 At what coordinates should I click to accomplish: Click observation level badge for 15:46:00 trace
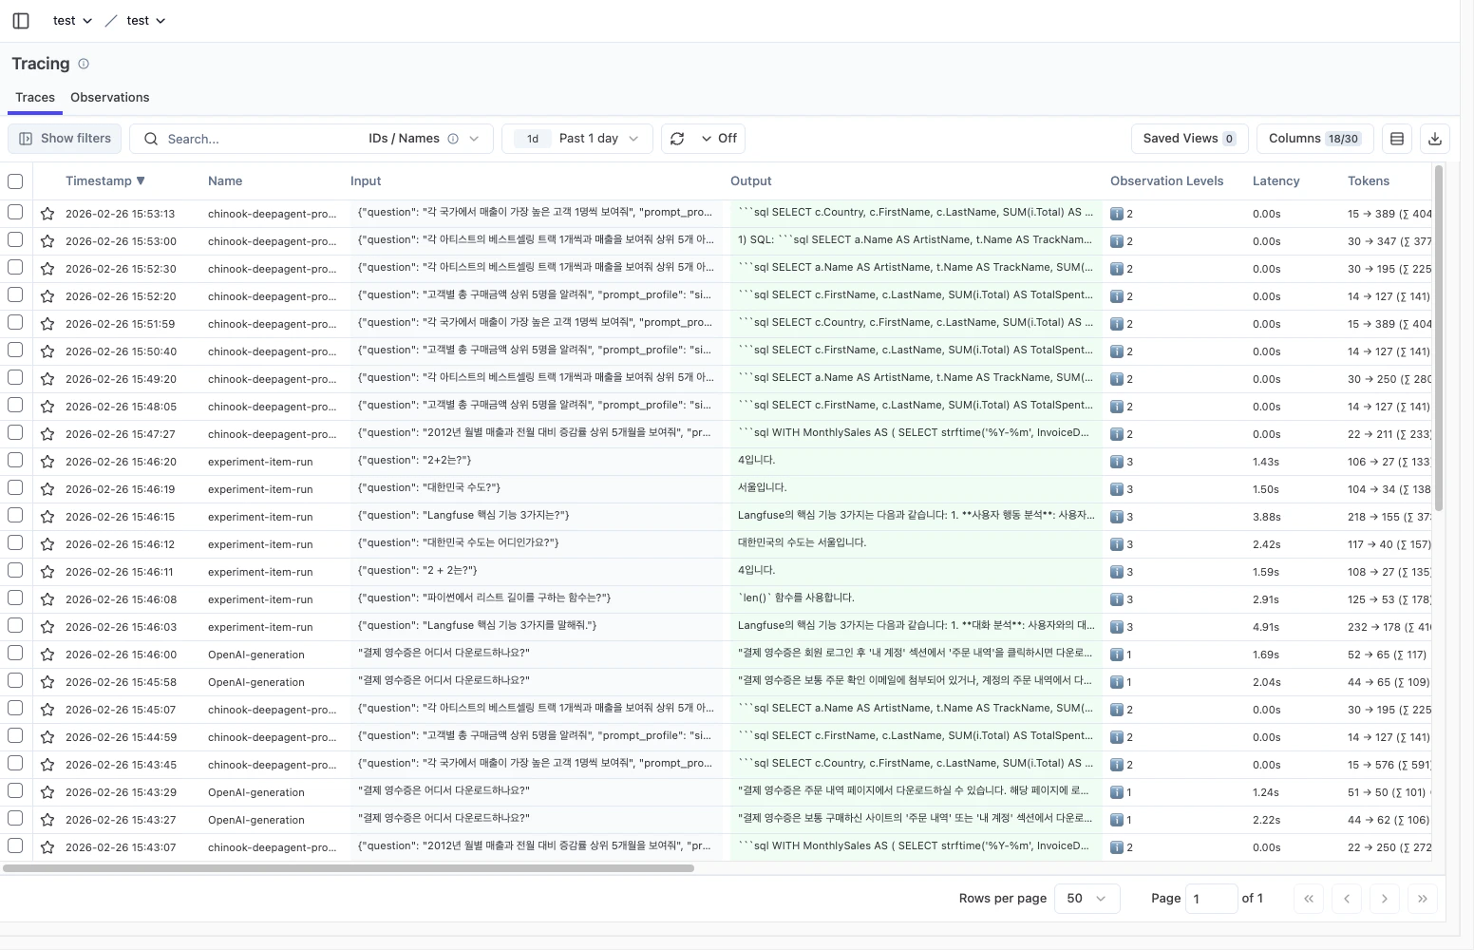point(1122,655)
